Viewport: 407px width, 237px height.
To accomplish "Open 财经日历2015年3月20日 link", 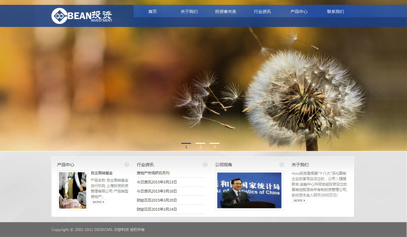I will 157,200.
